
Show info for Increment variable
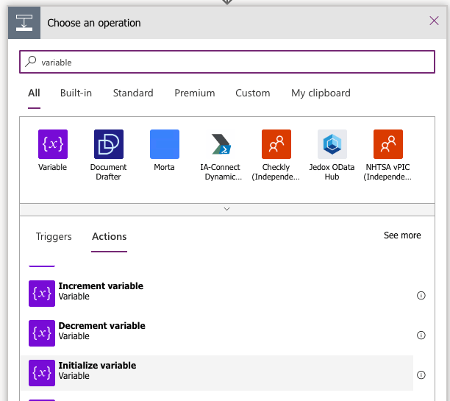click(x=421, y=296)
